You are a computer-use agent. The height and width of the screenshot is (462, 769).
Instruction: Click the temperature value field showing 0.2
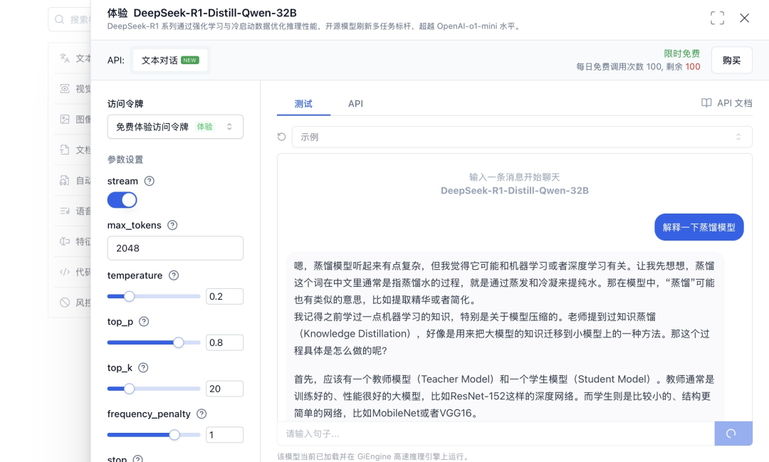(x=224, y=296)
